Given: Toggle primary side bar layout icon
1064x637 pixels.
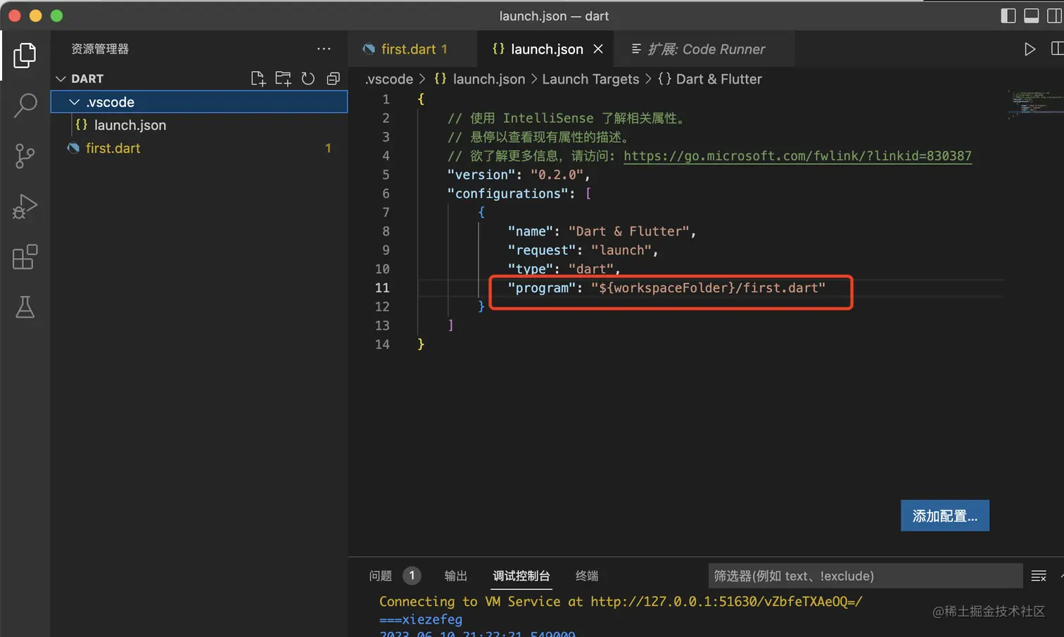Looking at the screenshot, I should click(x=1008, y=15).
